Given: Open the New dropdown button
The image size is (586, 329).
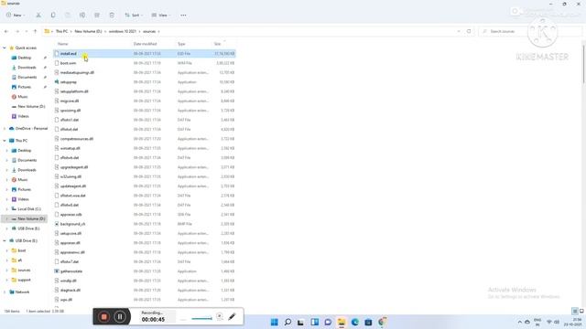Looking at the screenshot, I should 16,16.
